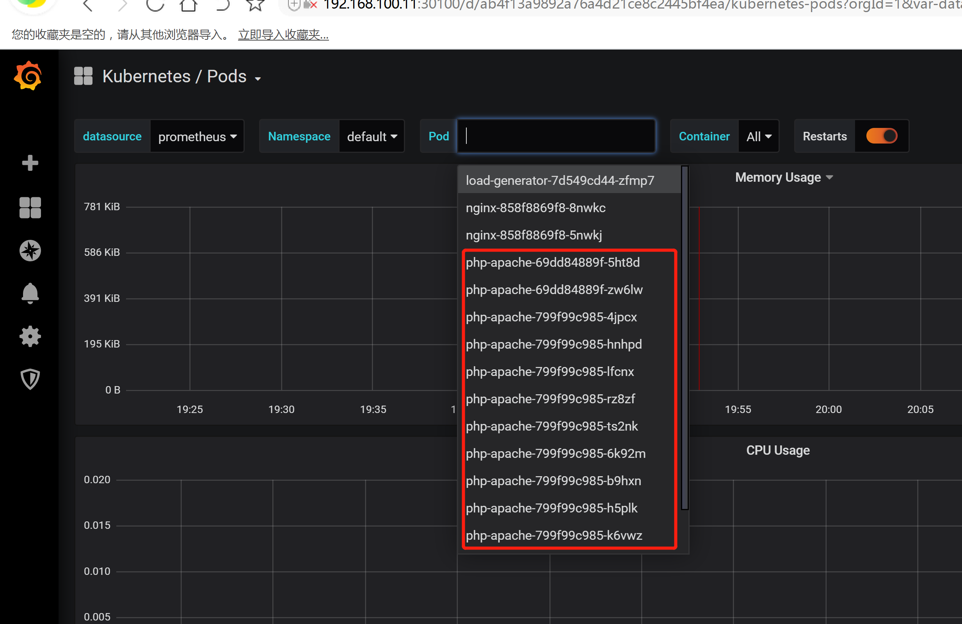The height and width of the screenshot is (624, 962).
Task: Open the Memory Usage panel menu
Action: [x=784, y=177]
